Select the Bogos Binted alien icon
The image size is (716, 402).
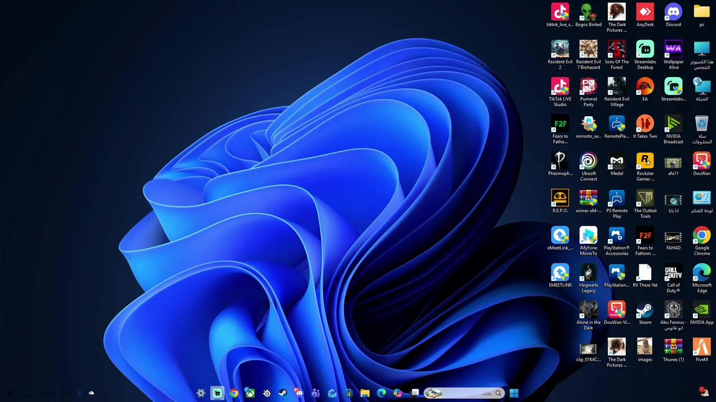point(588,16)
